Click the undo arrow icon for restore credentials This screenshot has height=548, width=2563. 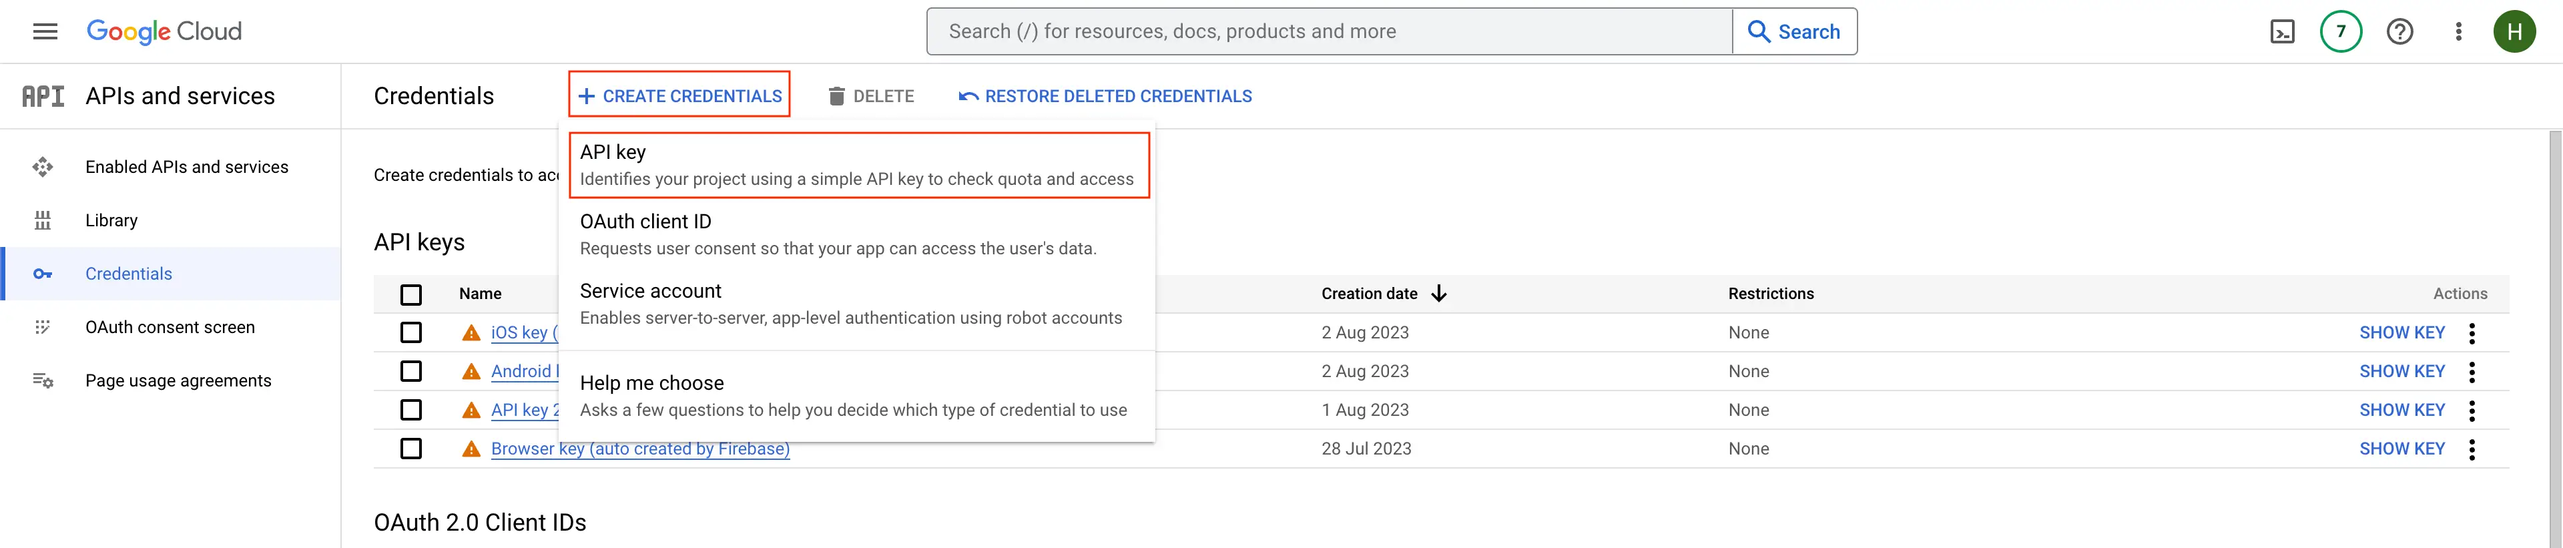point(968,97)
